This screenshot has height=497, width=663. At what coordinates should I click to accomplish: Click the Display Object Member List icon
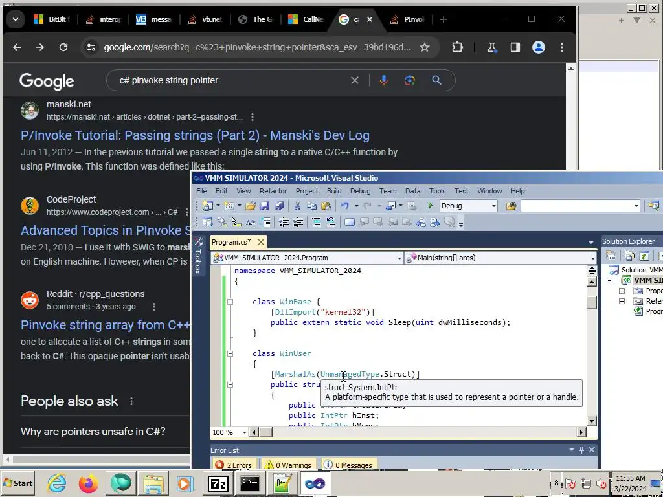(207, 223)
